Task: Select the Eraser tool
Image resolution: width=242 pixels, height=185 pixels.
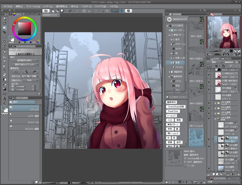Action: [x=5, y=75]
